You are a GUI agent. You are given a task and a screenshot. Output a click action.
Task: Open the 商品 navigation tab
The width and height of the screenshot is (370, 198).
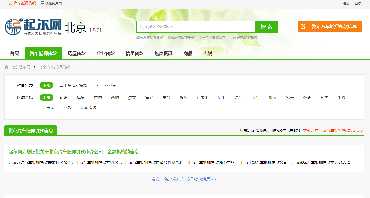pyautogui.click(x=188, y=53)
